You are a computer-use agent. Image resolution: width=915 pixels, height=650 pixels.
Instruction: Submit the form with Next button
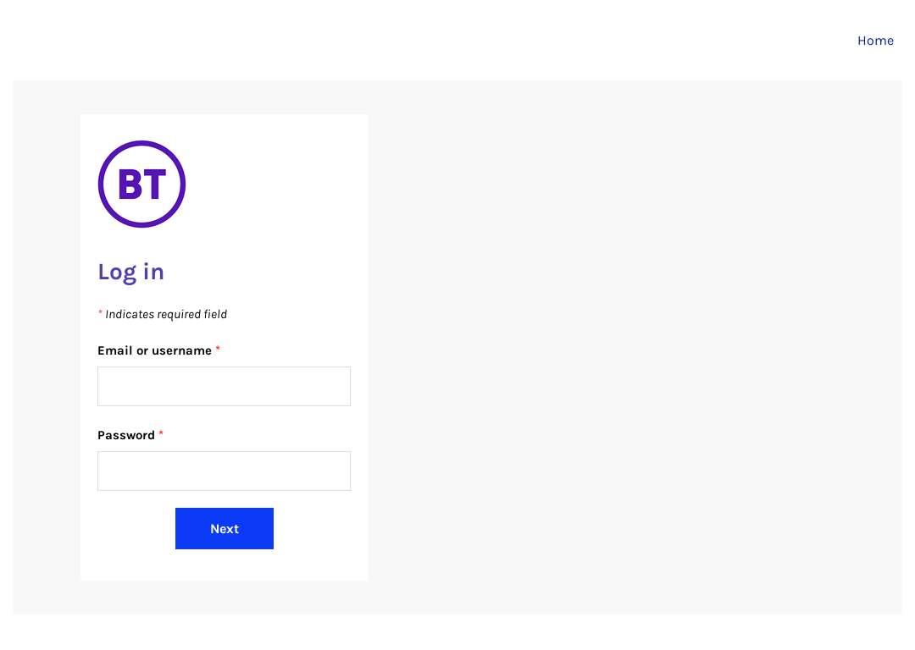tap(224, 528)
